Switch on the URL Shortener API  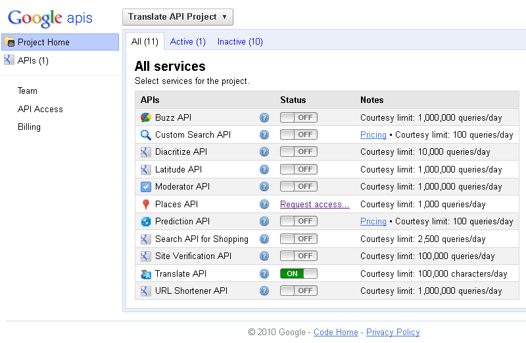click(299, 291)
